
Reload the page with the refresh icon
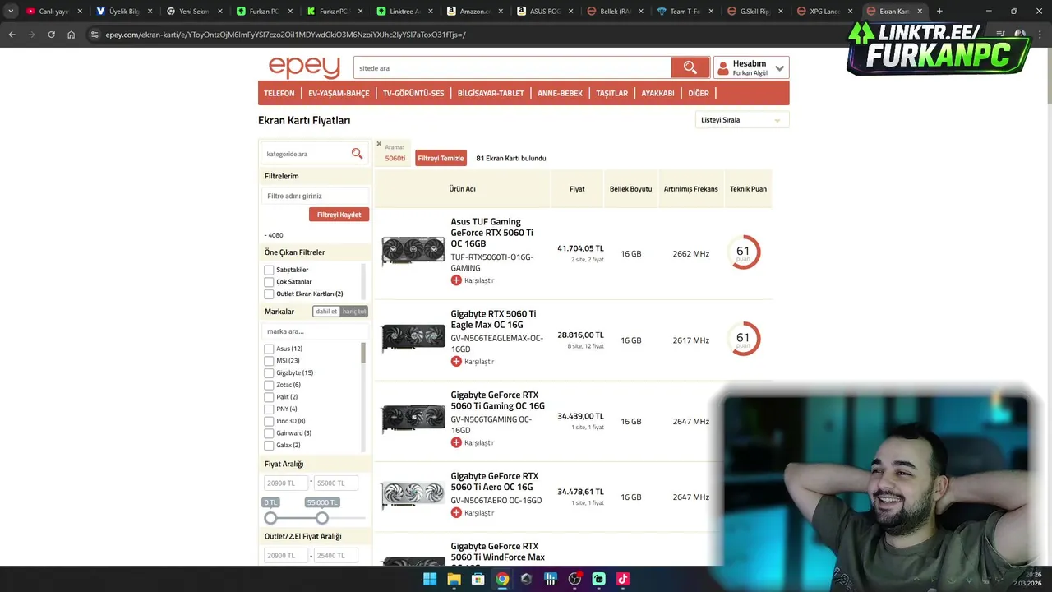click(51, 35)
